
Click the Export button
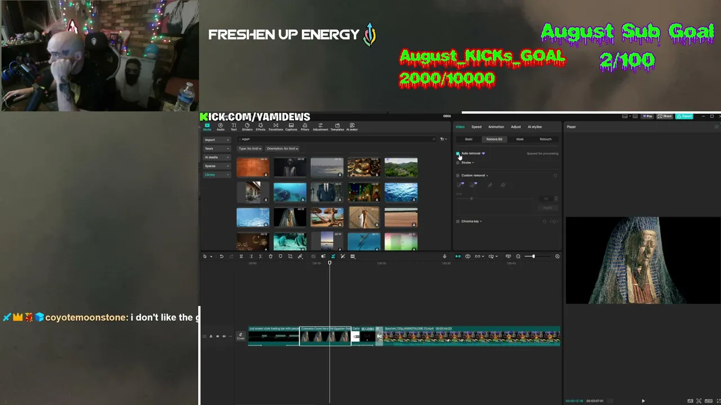684,116
